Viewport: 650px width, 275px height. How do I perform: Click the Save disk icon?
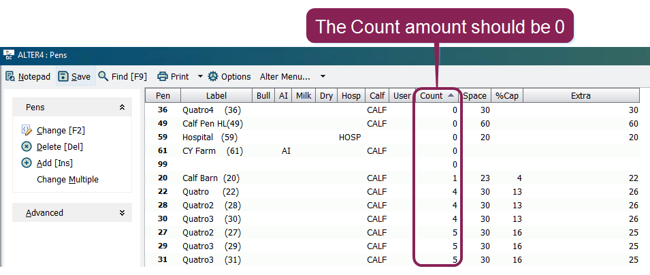click(63, 76)
